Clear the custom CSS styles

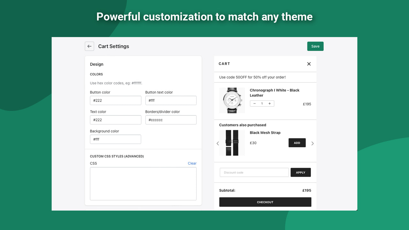click(192, 163)
